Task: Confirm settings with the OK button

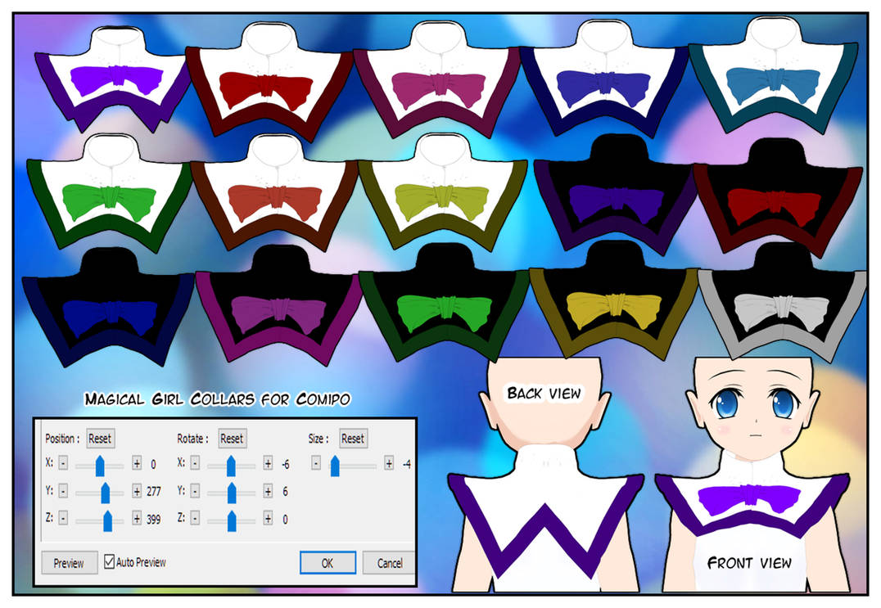Action: pos(327,563)
